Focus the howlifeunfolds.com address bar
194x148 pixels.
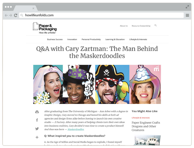[x=101, y=15]
